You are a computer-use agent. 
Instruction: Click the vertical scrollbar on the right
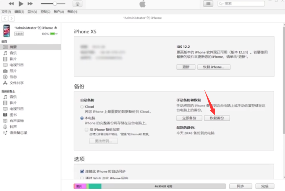pos(284,80)
